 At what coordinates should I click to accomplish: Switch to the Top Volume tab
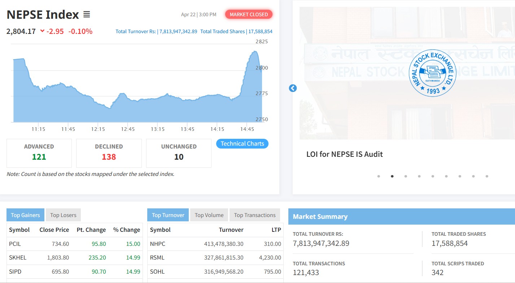(x=209, y=215)
